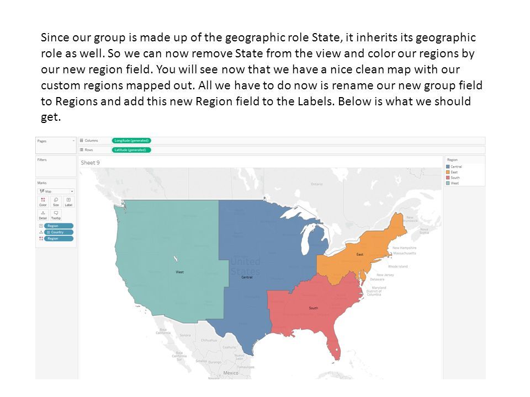530x397 pixels.
Task: Click the Sheet 9 title
Action: 90,163
